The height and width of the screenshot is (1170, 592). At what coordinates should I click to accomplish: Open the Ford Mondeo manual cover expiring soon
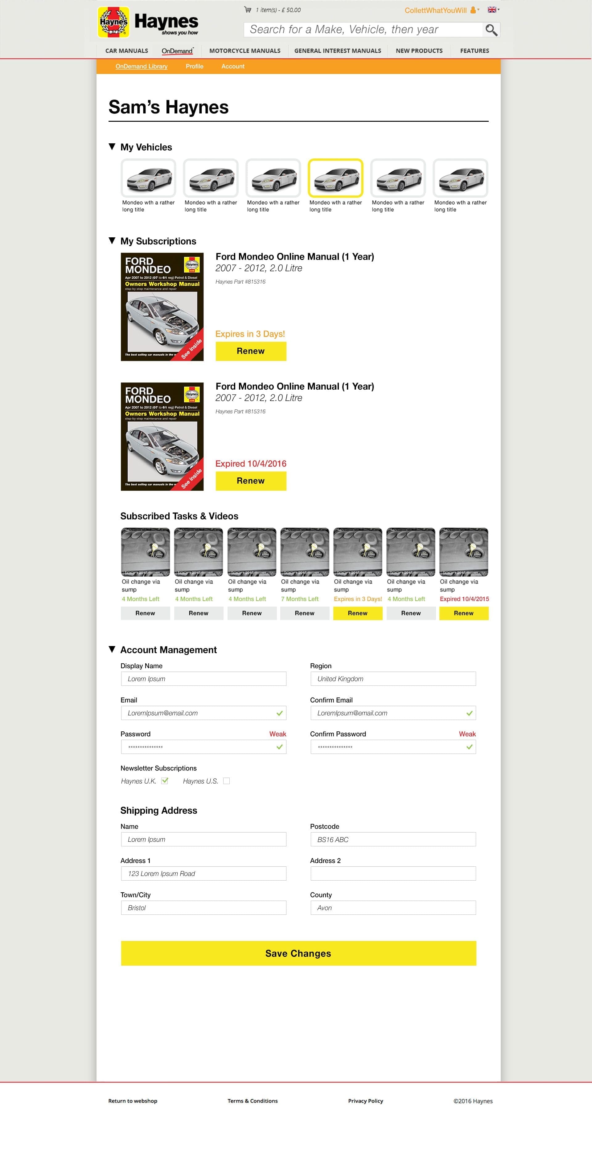pos(162,307)
